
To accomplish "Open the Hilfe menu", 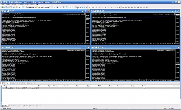I will click(x=37, y=5).
